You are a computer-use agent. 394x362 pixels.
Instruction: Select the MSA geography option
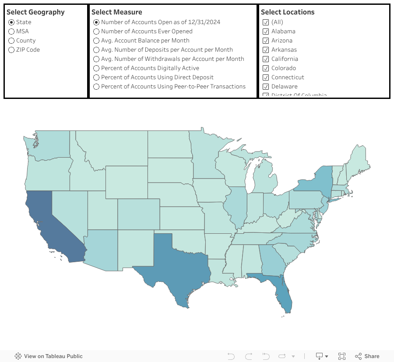[x=11, y=31]
